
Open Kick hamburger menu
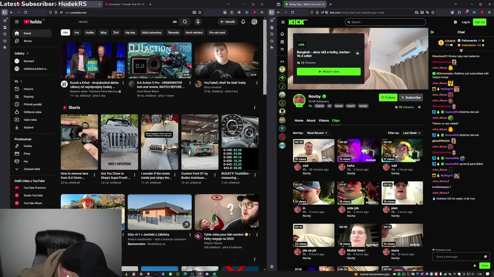click(283, 22)
